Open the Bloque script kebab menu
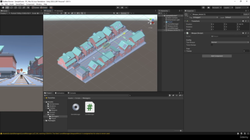250x140 pixels. pyautogui.click(x=248, y=33)
